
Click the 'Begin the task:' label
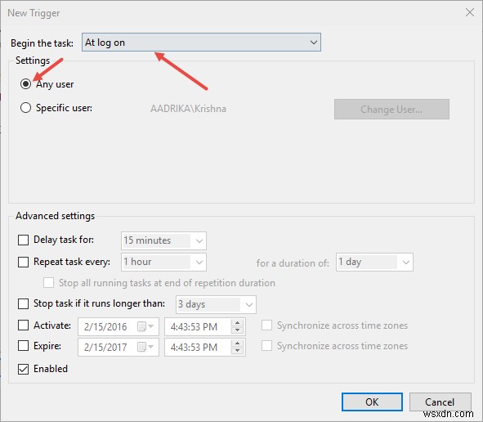(42, 43)
